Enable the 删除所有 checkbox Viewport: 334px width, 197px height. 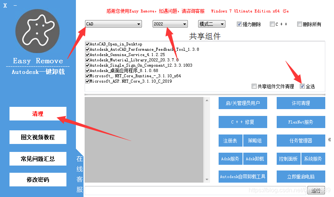tap(299, 24)
